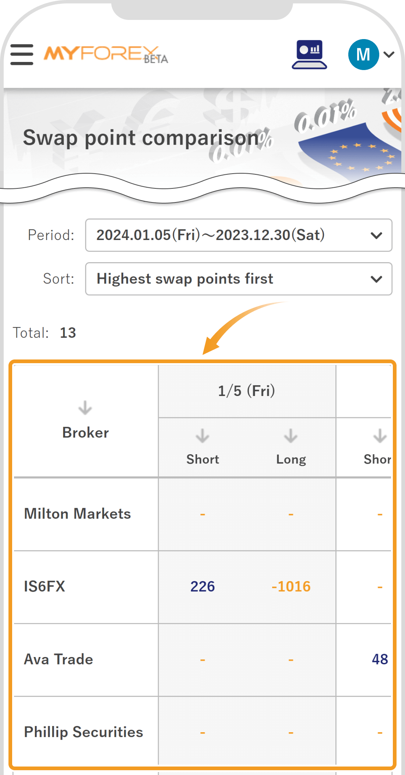The width and height of the screenshot is (405, 775).
Task: Click the Total 13 count
Action: [45, 333]
